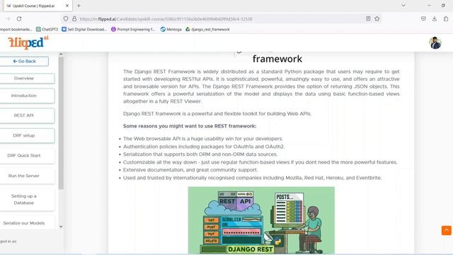Open the ChatGPT3 bookmark
Viewport: 453px width, 255px height.
coord(47,29)
